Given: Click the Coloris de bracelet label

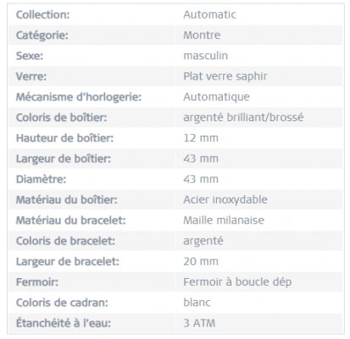Looking at the screenshot, I should (x=65, y=241).
